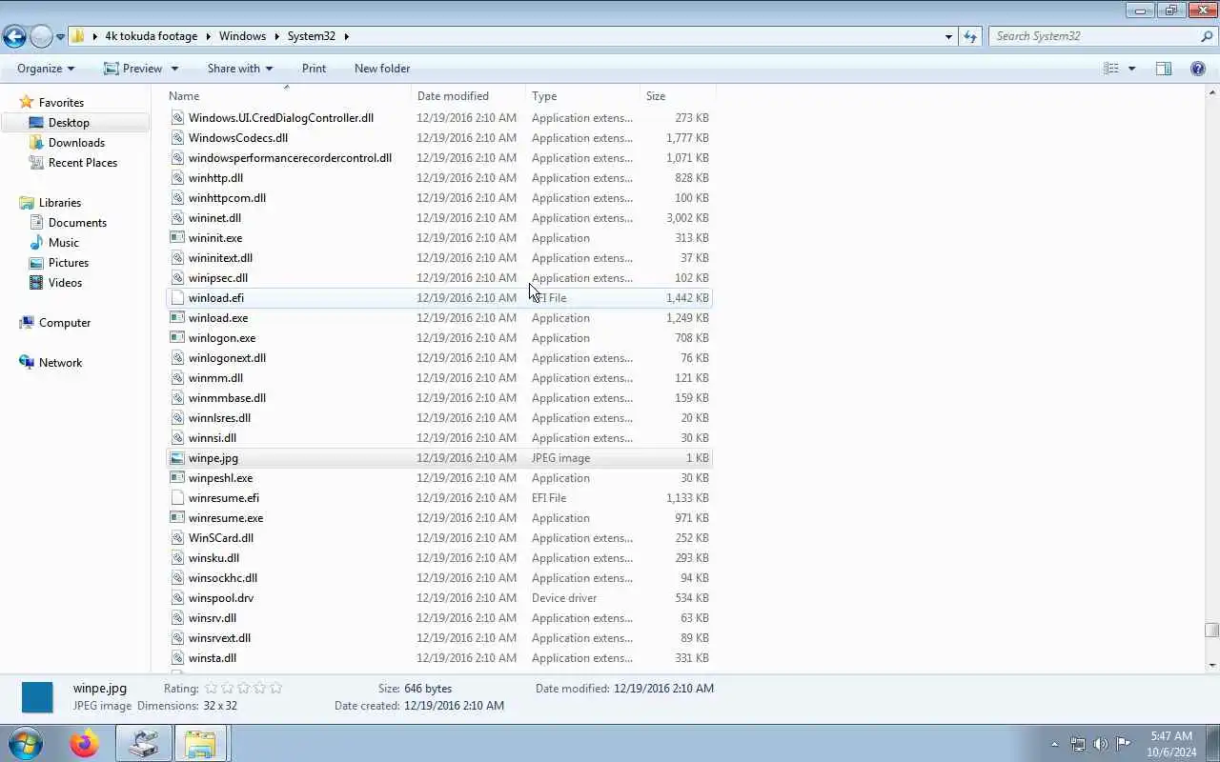This screenshot has width=1220, height=762.
Task: Select winhttp.dll file name
Action: coord(215,178)
